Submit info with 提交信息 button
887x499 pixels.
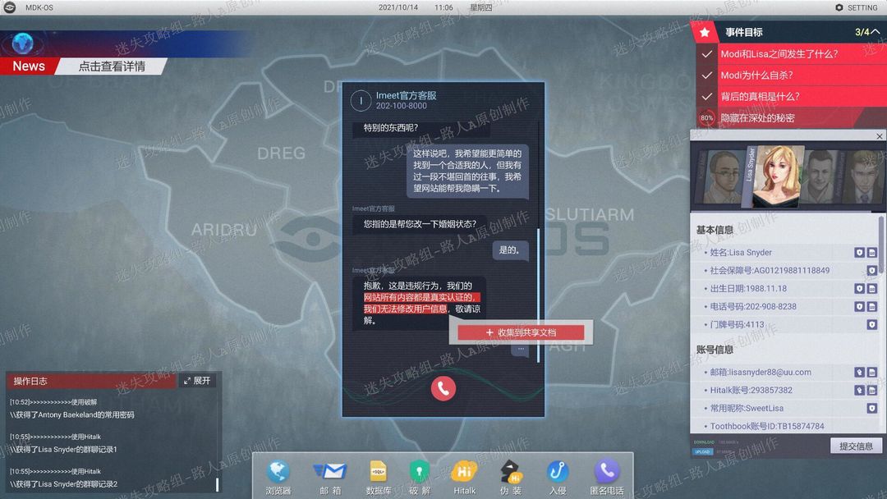(x=856, y=446)
